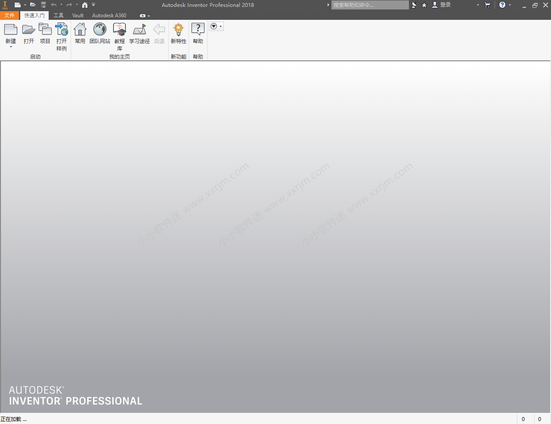Restore down the Inventor window
The image size is (551, 424).
click(535, 6)
